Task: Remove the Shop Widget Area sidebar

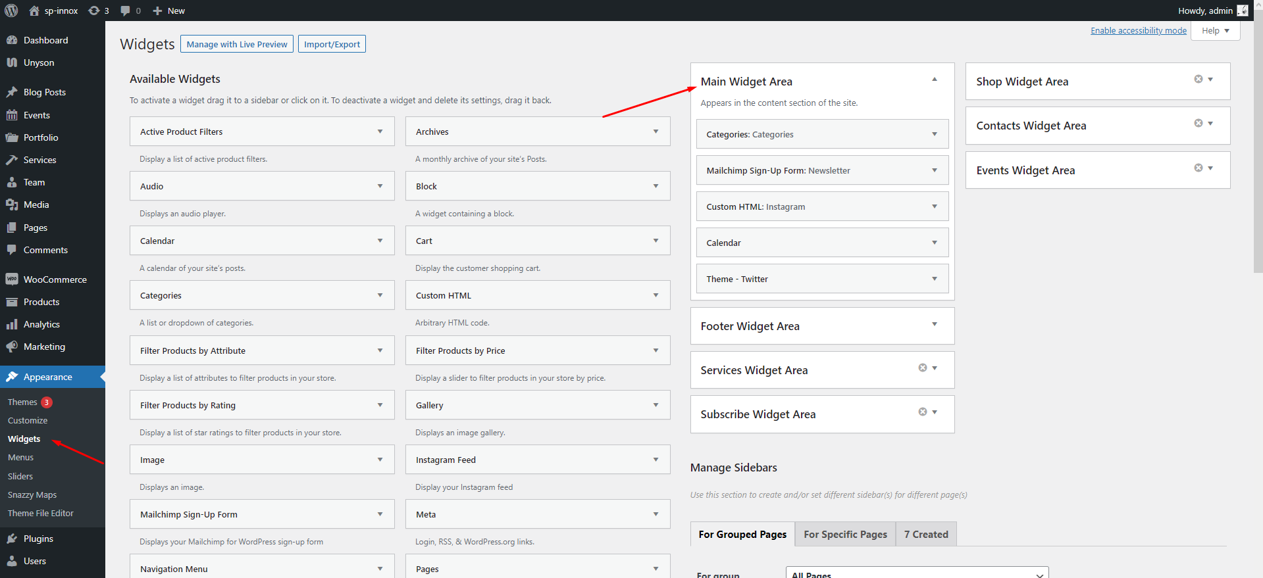Action: tap(1199, 79)
